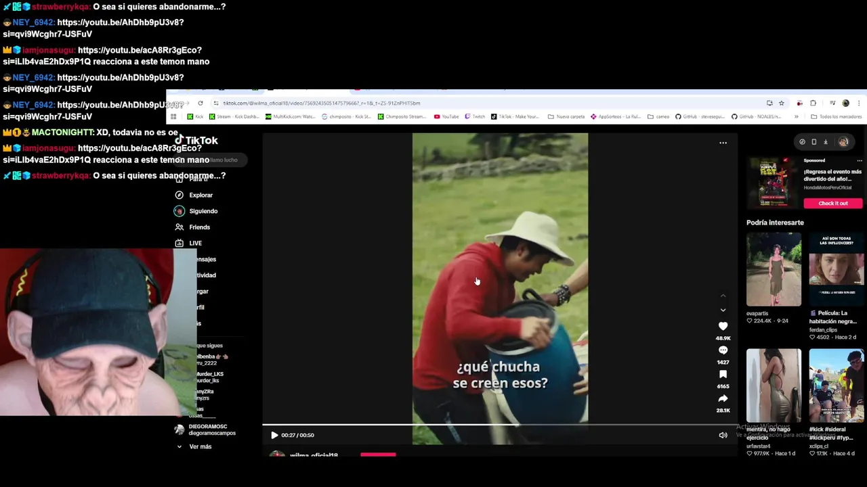
Task: Open the browser extensions puzzle icon
Action: (x=813, y=103)
